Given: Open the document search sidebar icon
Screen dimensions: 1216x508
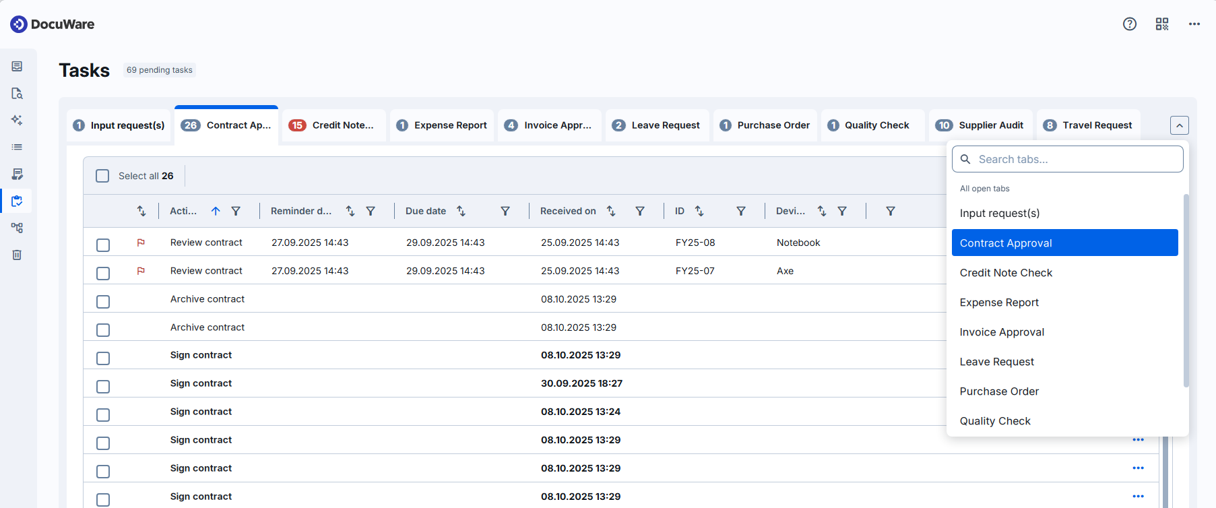Looking at the screenshot, I should (x=17, y=93).
